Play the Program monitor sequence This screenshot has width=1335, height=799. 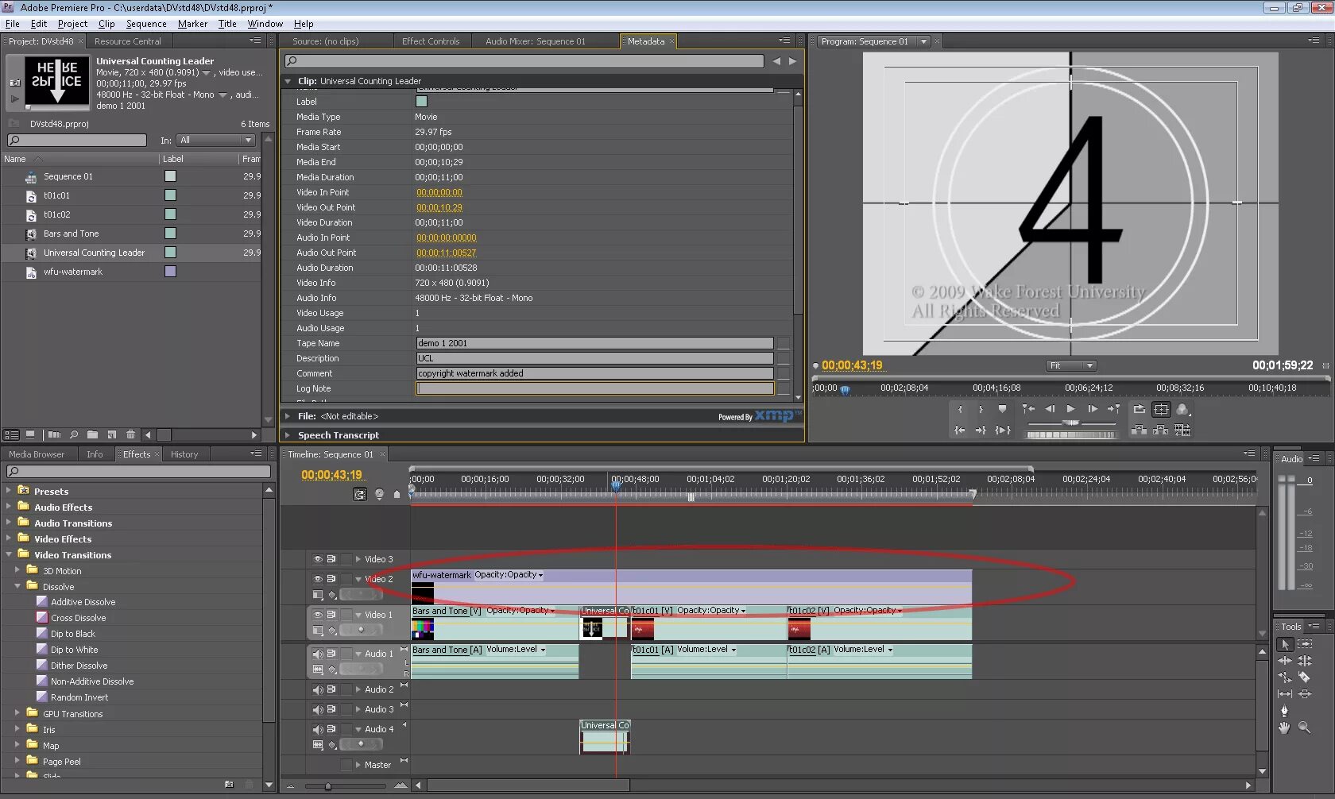[1071, 409]
